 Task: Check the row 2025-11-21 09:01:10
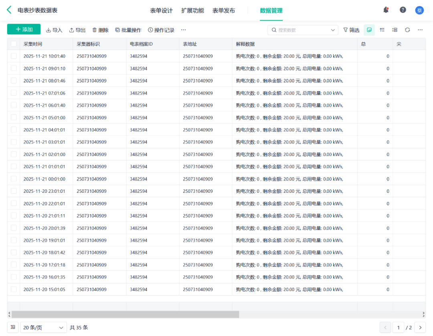pyautogui.click(x=14, y=68)
